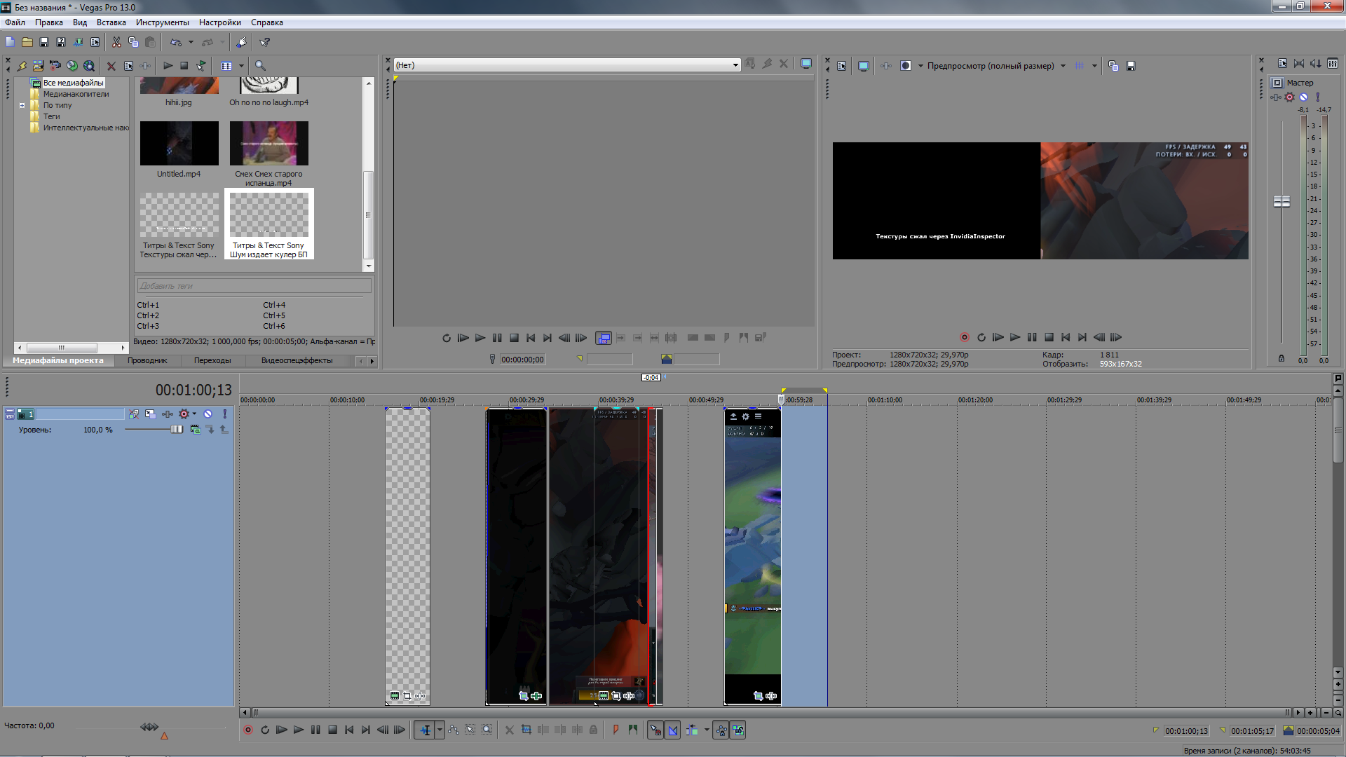This screenshot has width=1346, height=757.
Task: Open the 'Настройки' menu
Action: [219, 22]
